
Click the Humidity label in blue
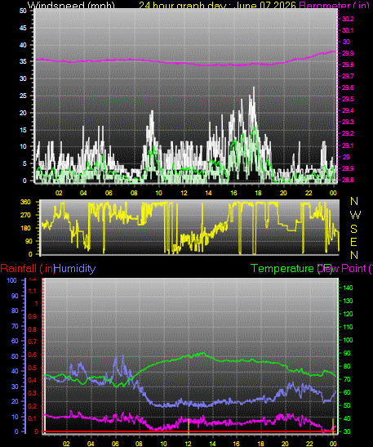[75, 269]
